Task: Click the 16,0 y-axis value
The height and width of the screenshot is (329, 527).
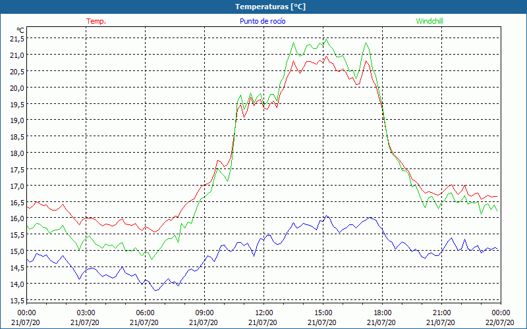Action: point(17,218)
